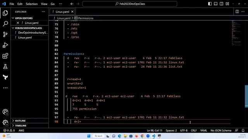Viewport: 248px width, 139px height.
Task: Click Ln 98, Col 11 cursor position
Action: click(x=155, y=131)
